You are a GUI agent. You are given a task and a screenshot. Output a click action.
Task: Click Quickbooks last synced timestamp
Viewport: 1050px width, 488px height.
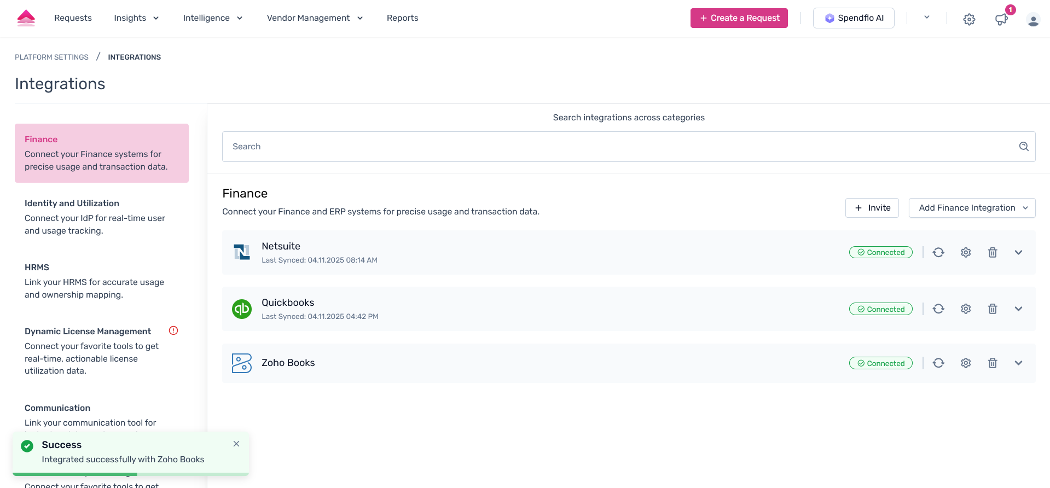coord(320,317)
